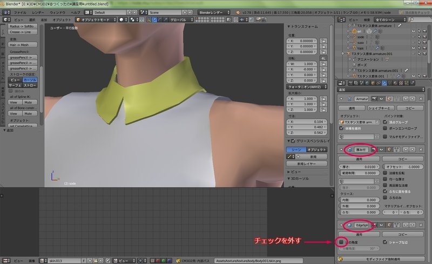Toggle viewport eye on EdgeSplit modifier
This screenshot has height=264, width=432.
[381, 225]
